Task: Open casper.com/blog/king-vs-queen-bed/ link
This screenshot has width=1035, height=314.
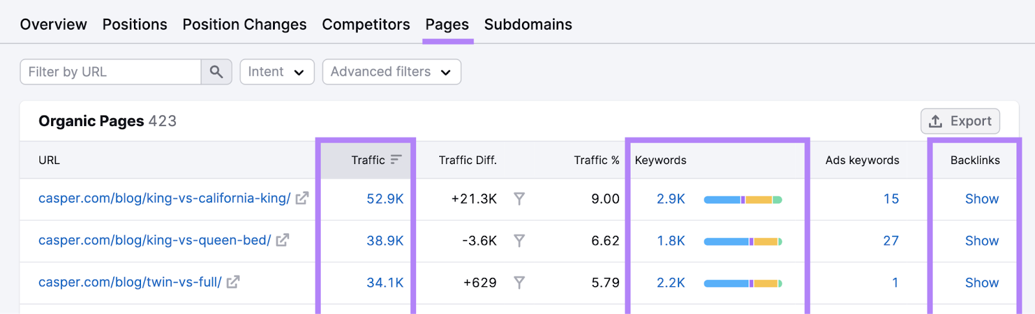Action: pyautogui.click(x=155, y=240)
